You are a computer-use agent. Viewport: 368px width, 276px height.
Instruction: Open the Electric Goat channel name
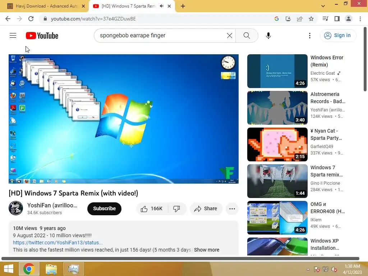point(322,73)
